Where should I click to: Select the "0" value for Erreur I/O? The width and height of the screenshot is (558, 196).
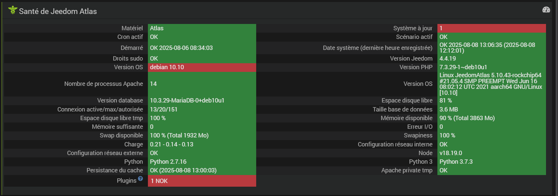(x=441, y=127)
